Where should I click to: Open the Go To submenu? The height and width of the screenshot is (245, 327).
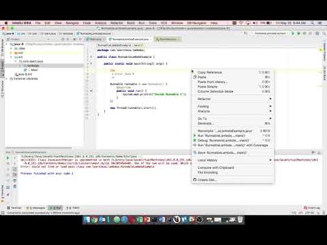point(233,118)
